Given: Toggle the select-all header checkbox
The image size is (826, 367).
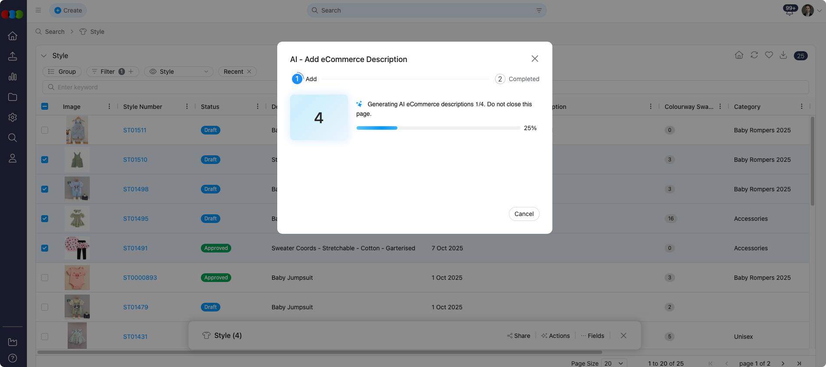Looking at the screenshot, I should coord(45,106).
